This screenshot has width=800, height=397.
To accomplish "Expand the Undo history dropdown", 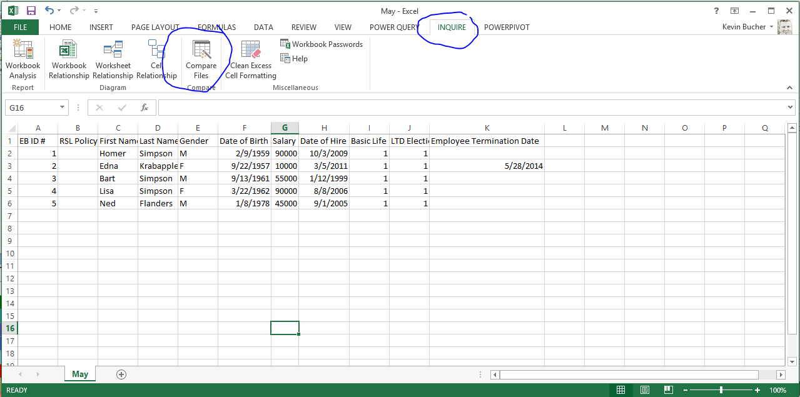I will 59,11.
